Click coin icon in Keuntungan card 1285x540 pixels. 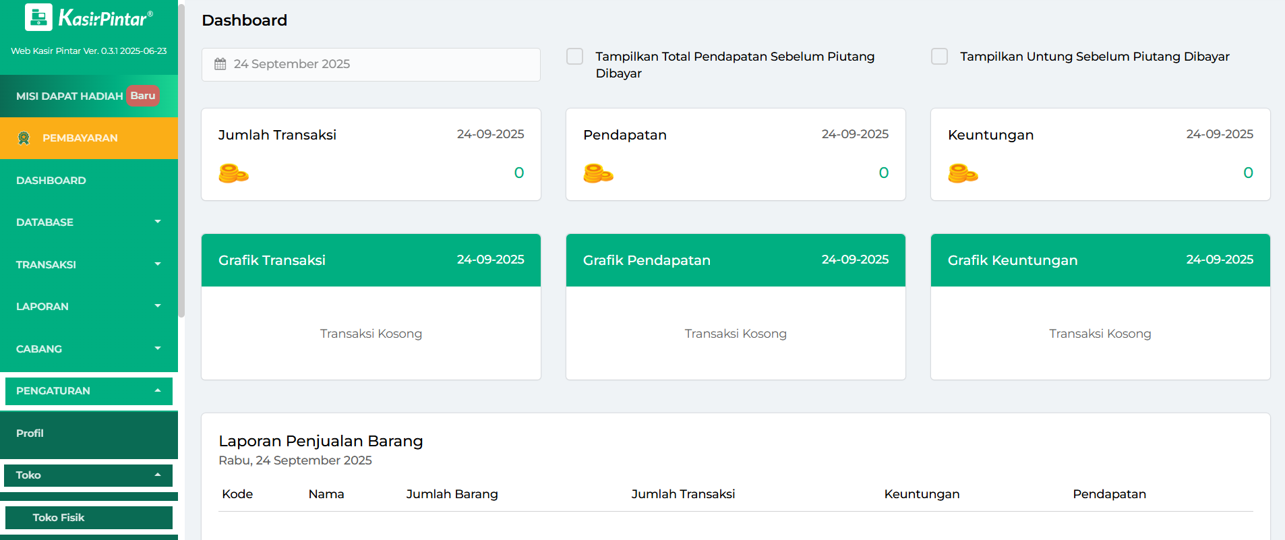[963, 173]
